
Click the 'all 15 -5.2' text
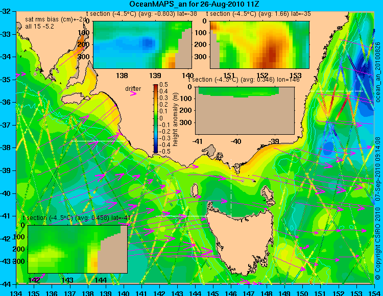point(39,27)
